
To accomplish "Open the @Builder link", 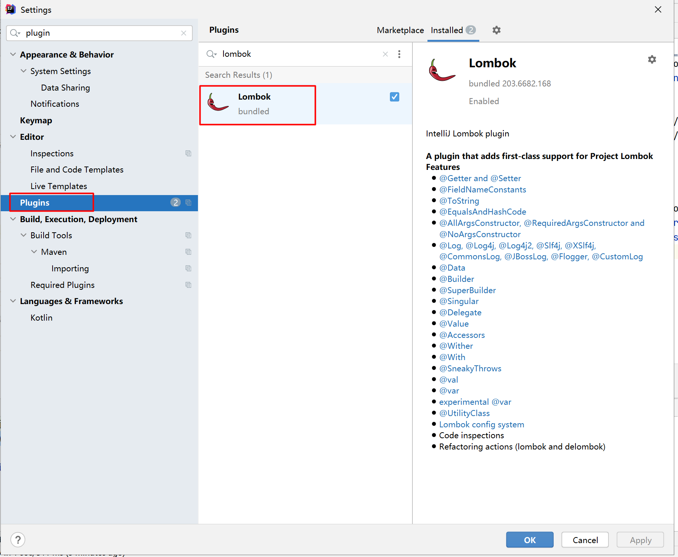I will point(457,279).
